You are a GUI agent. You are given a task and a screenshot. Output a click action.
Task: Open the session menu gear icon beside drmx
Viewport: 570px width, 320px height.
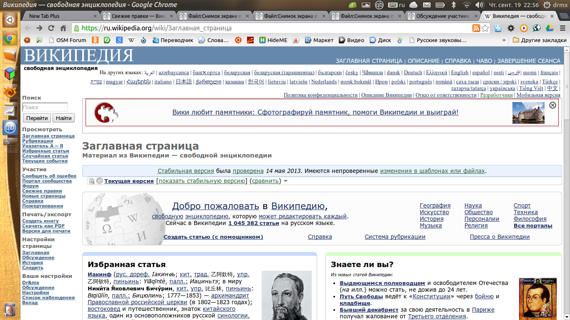[x=547, y=5]
